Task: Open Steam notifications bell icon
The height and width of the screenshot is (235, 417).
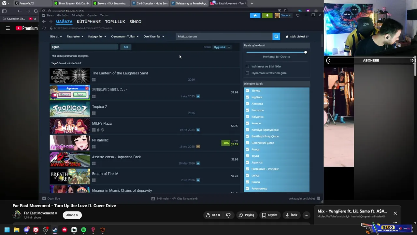Action: click(267, 15)
